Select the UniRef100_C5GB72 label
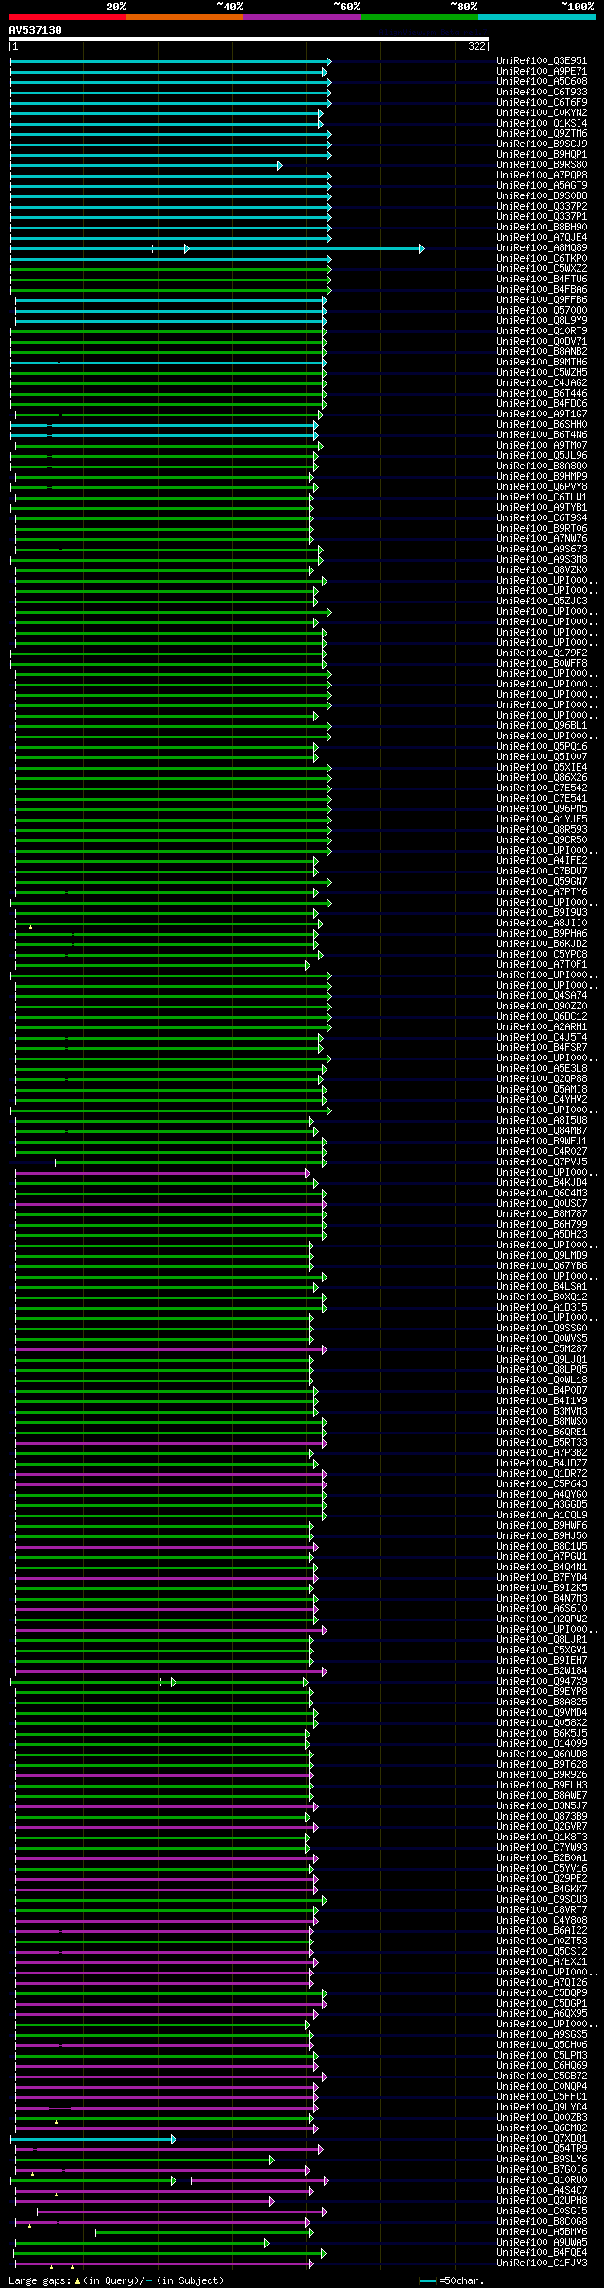The width and height of the screenshot is (604, 2288). pos(542,2076)
